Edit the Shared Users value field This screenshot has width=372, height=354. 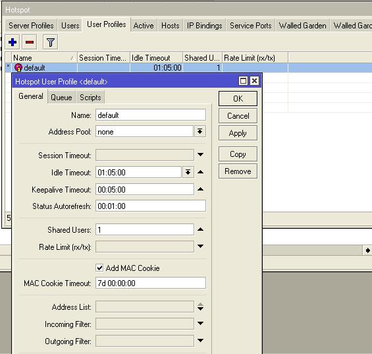[145, 229]
